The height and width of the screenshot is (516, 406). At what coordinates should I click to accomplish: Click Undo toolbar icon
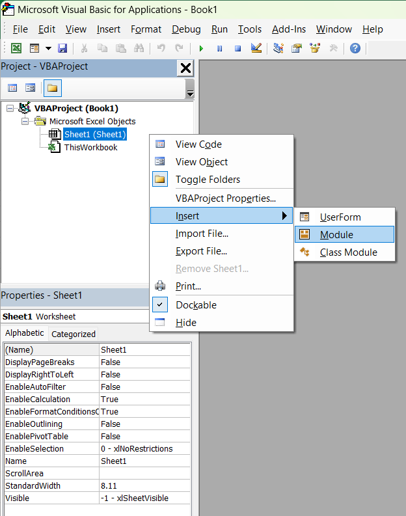pos(161,48)
